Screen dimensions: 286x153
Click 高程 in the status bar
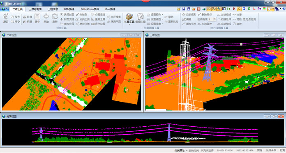[x=260, y=151]
